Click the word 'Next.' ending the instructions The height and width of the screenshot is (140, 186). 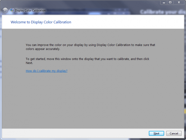pos(29,63)
